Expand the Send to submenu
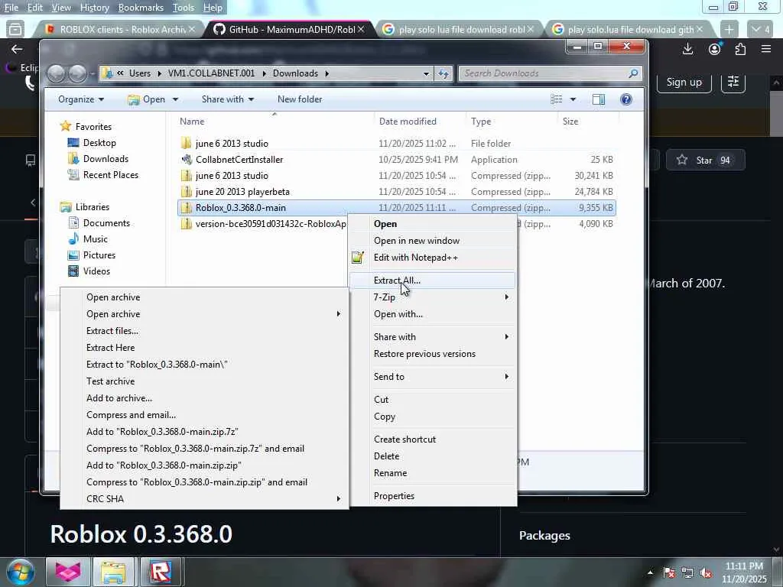 coord(507,377)
